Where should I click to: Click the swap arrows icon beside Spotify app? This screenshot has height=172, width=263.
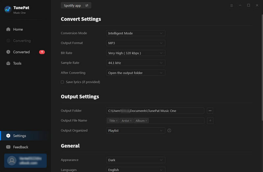click(x=87, y=6)
